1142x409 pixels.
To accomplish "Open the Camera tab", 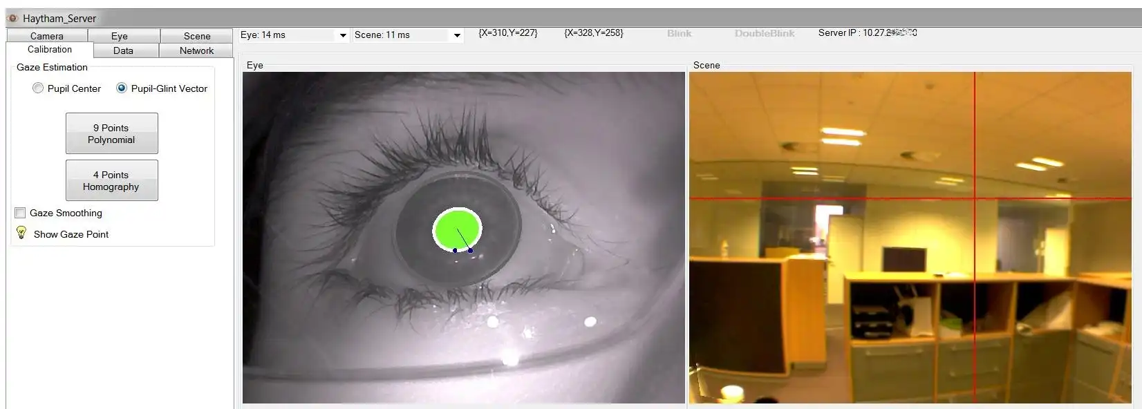I will 46,36.
